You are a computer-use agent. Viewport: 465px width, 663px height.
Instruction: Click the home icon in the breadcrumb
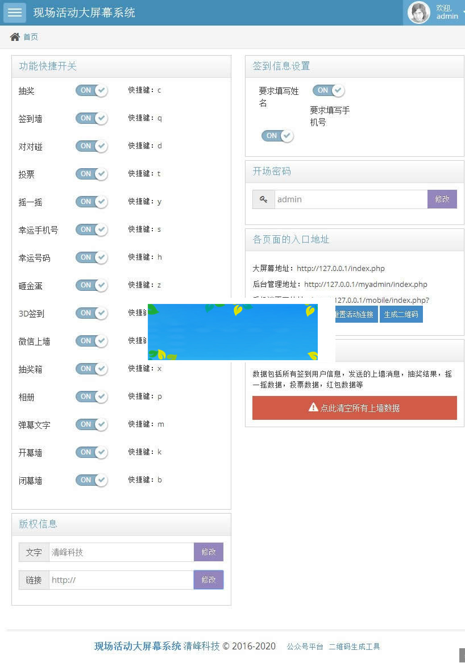pos(15,36)
